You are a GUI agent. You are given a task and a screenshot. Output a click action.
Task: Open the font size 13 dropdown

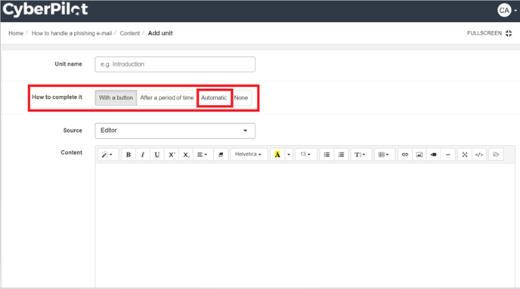point(305,154)
